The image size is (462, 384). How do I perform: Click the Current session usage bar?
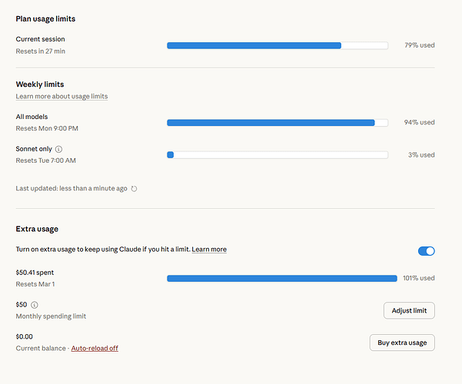tap(278, 45)
